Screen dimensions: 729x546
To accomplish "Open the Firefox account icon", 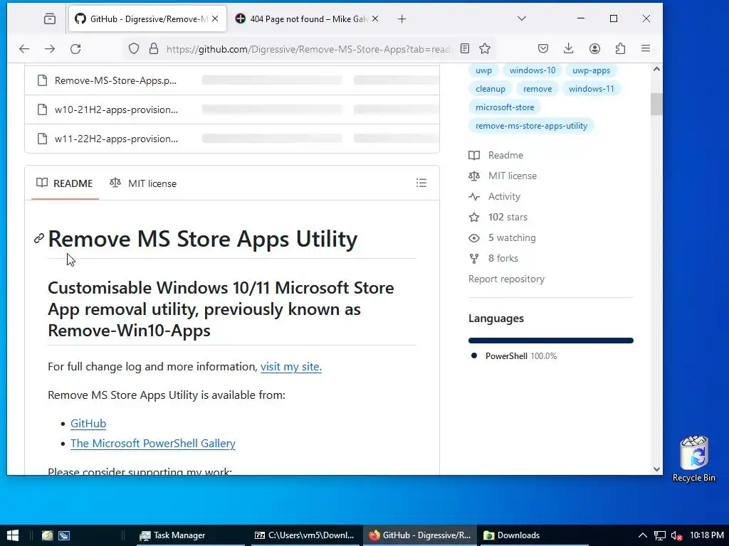I will 594,49.
